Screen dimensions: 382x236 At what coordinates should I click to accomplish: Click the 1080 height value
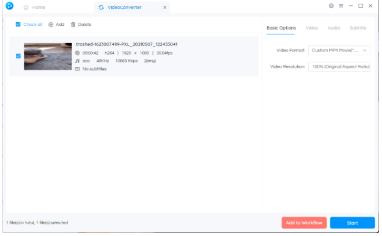click(x=144, y=53)
